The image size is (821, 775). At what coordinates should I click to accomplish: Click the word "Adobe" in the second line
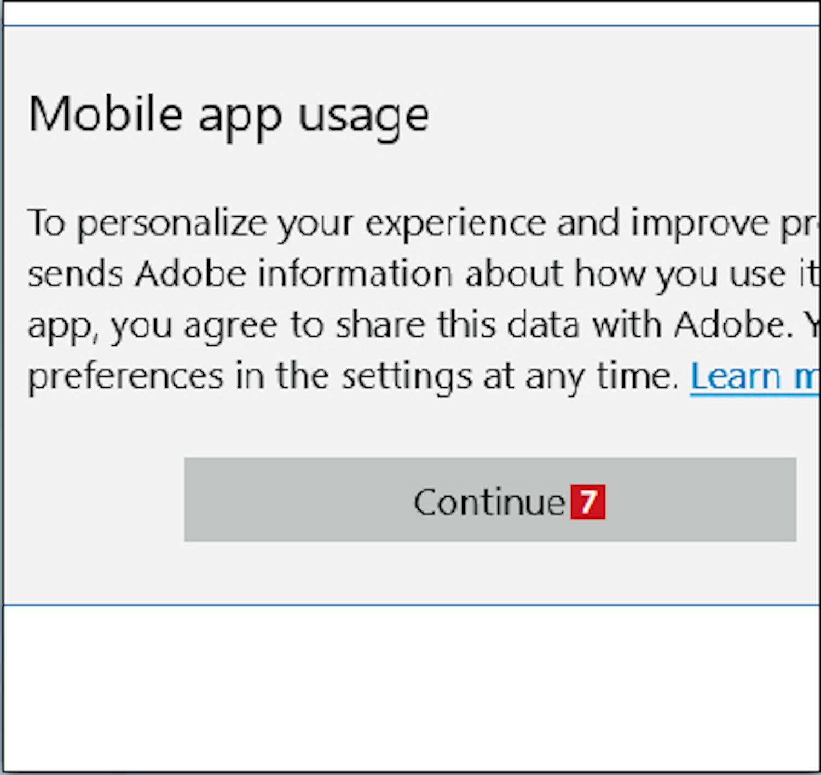pos(191,273)
